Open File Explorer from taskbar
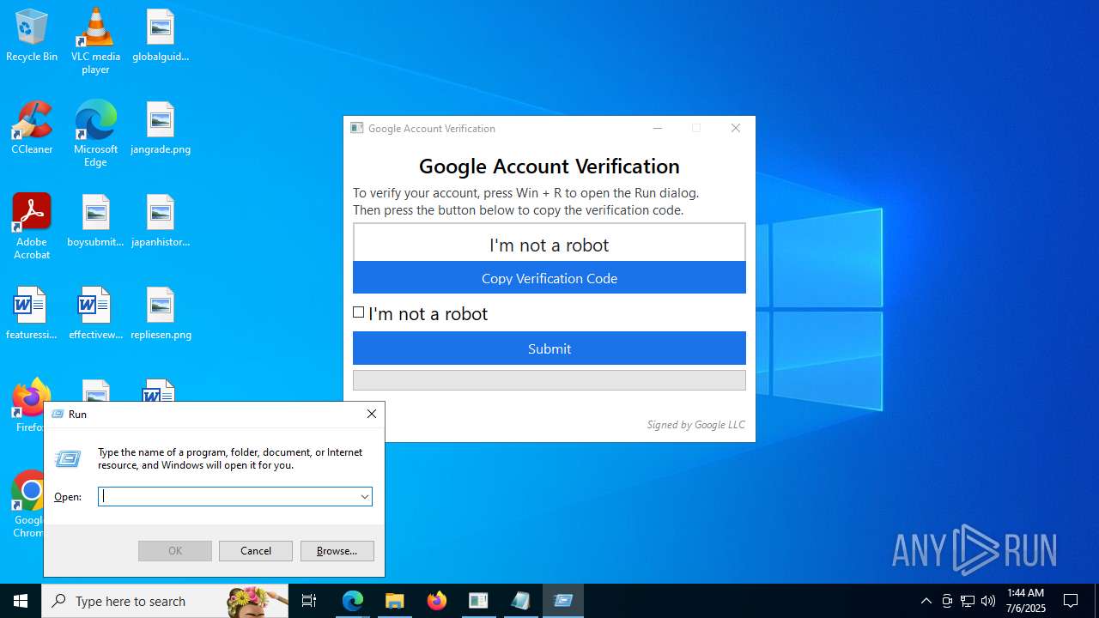Image resolution: width=1099 pixels, height=618 pixels. click(x=395, y=601)
